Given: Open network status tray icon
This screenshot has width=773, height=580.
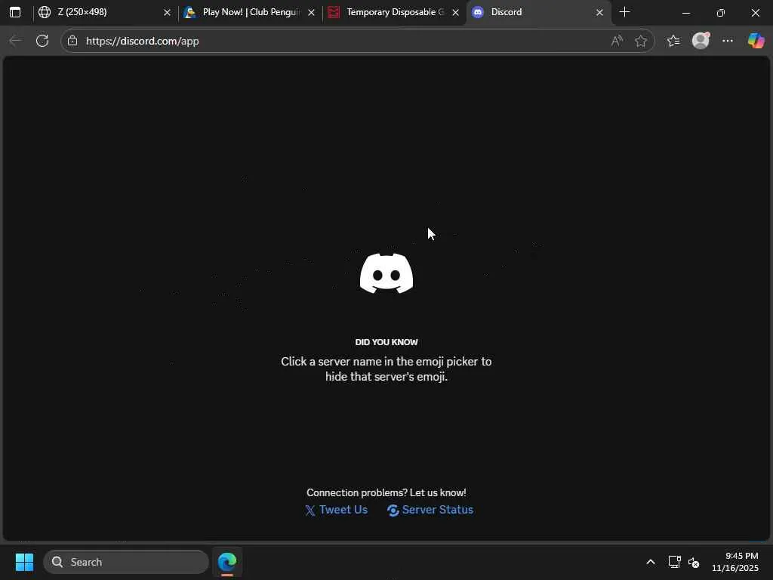Looking at the screenshot, I should click(674, 562).
